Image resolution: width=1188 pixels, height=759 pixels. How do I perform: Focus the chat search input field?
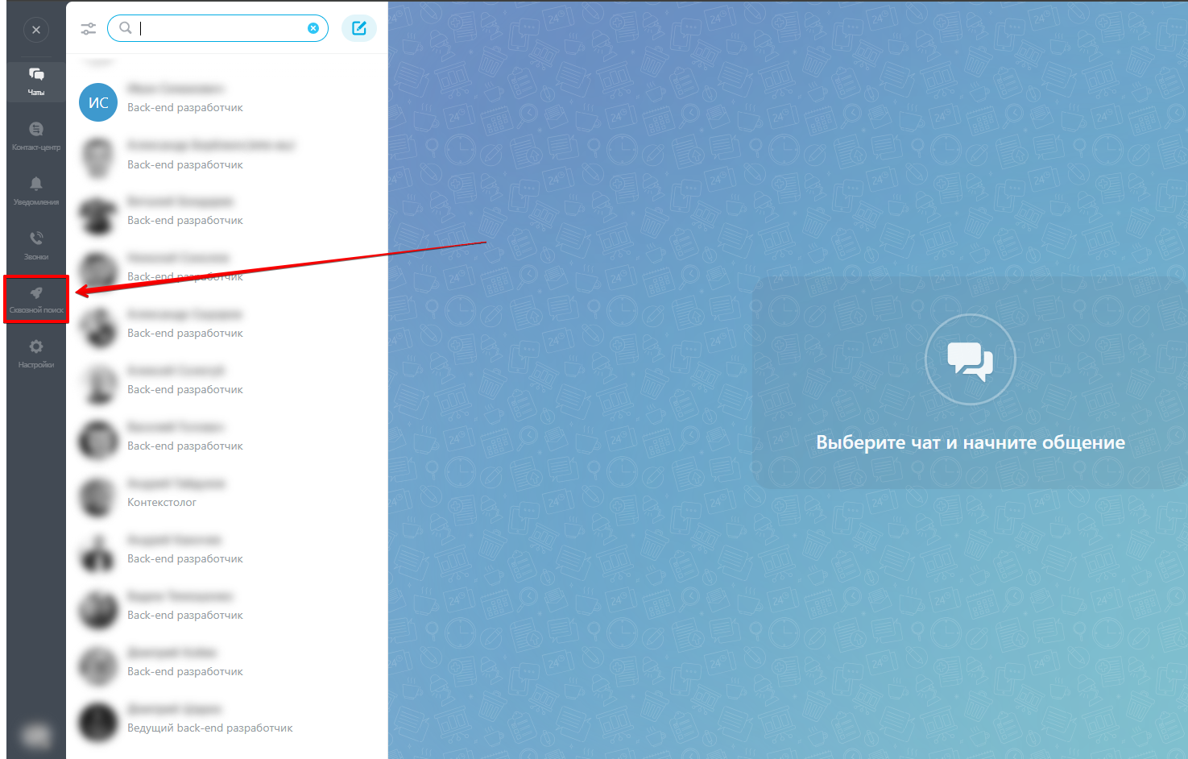217,28
